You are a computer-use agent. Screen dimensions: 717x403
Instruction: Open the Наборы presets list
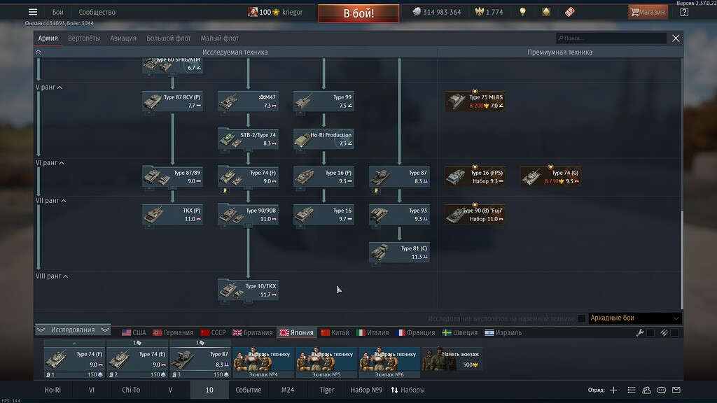(408, 390)
